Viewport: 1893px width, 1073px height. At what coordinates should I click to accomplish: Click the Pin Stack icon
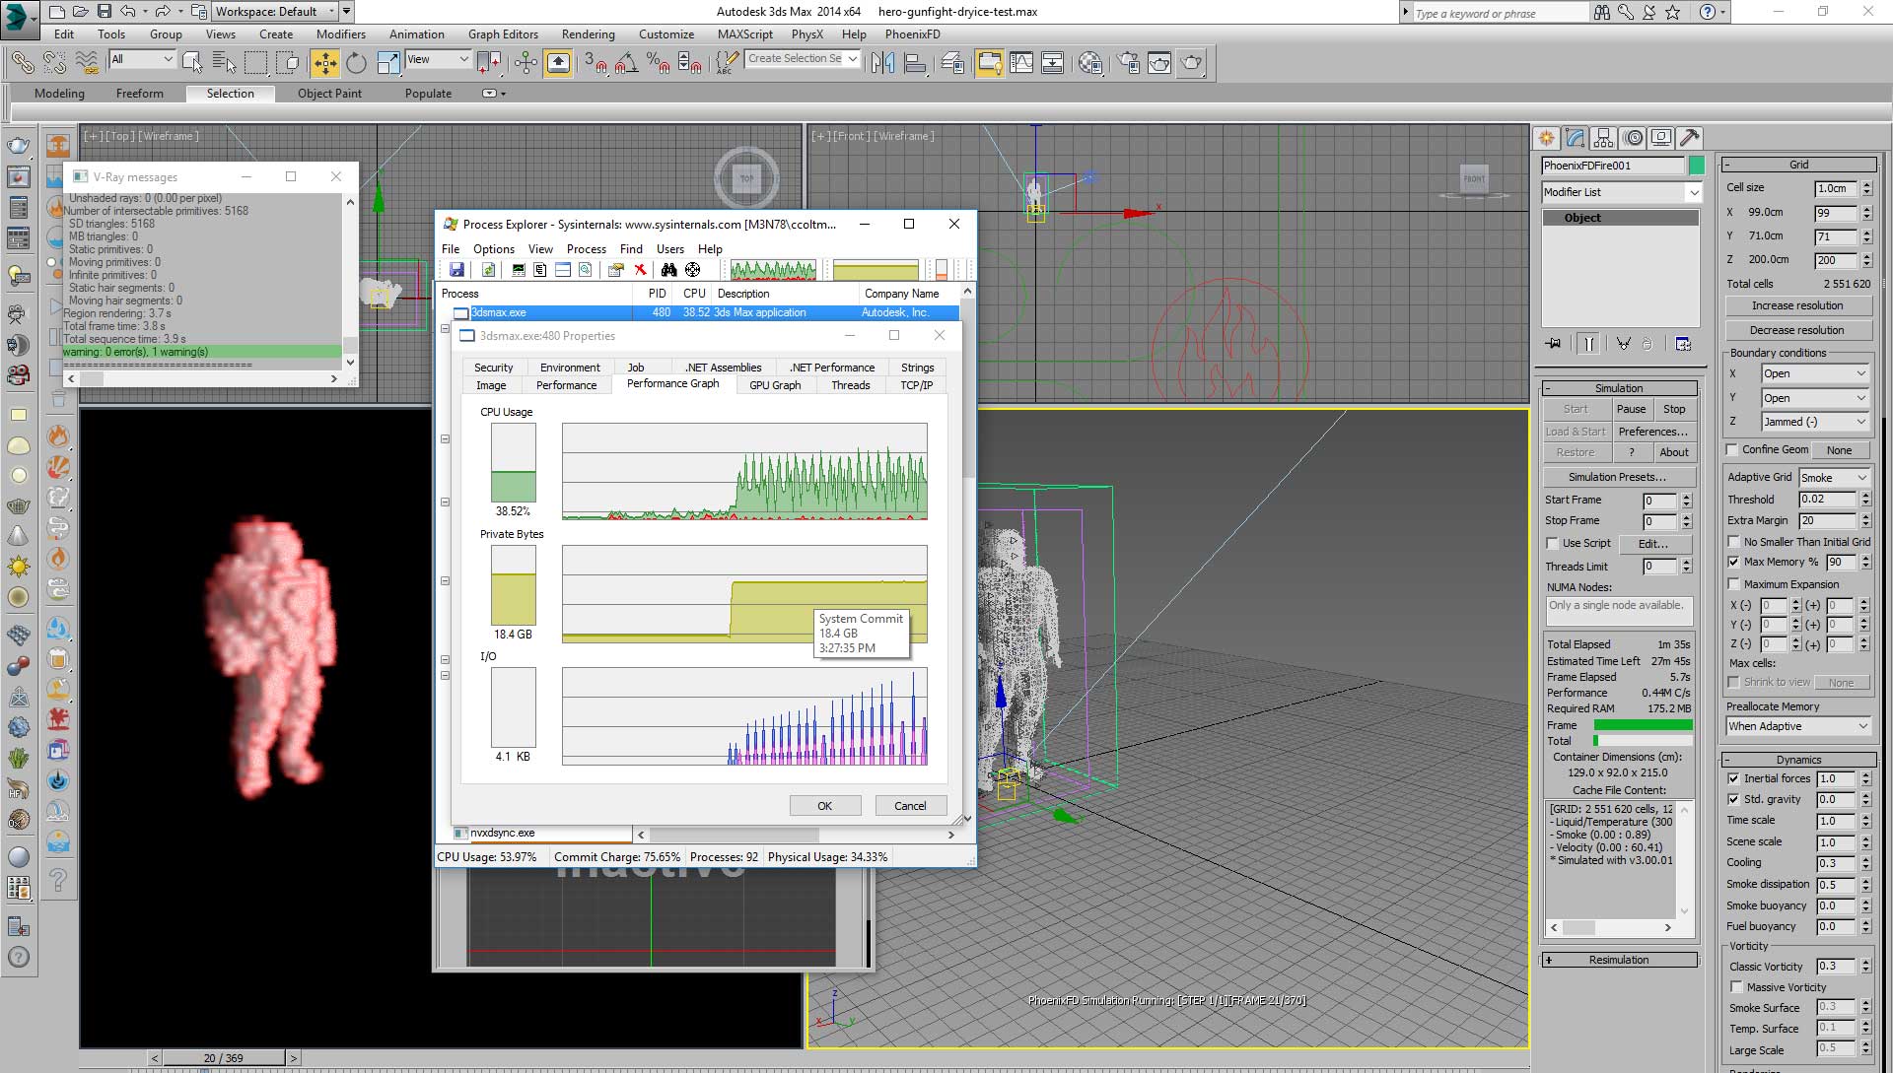tap(1554, 344)
